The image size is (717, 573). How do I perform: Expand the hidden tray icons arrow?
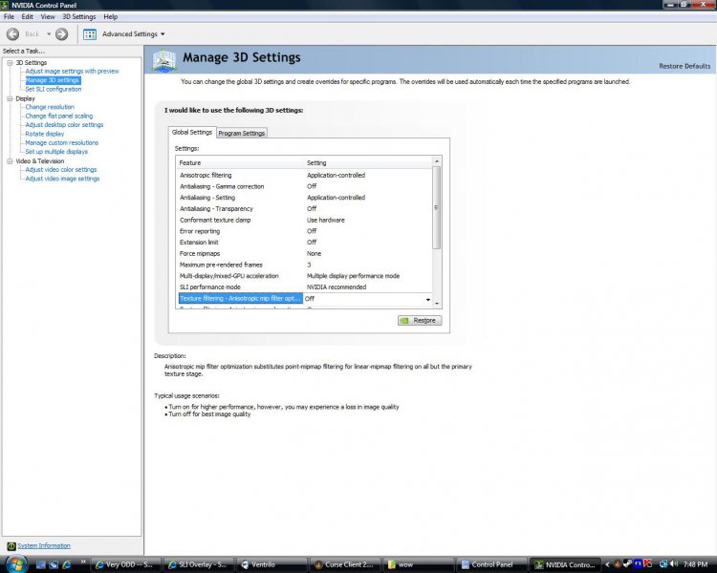pos(607,564)
